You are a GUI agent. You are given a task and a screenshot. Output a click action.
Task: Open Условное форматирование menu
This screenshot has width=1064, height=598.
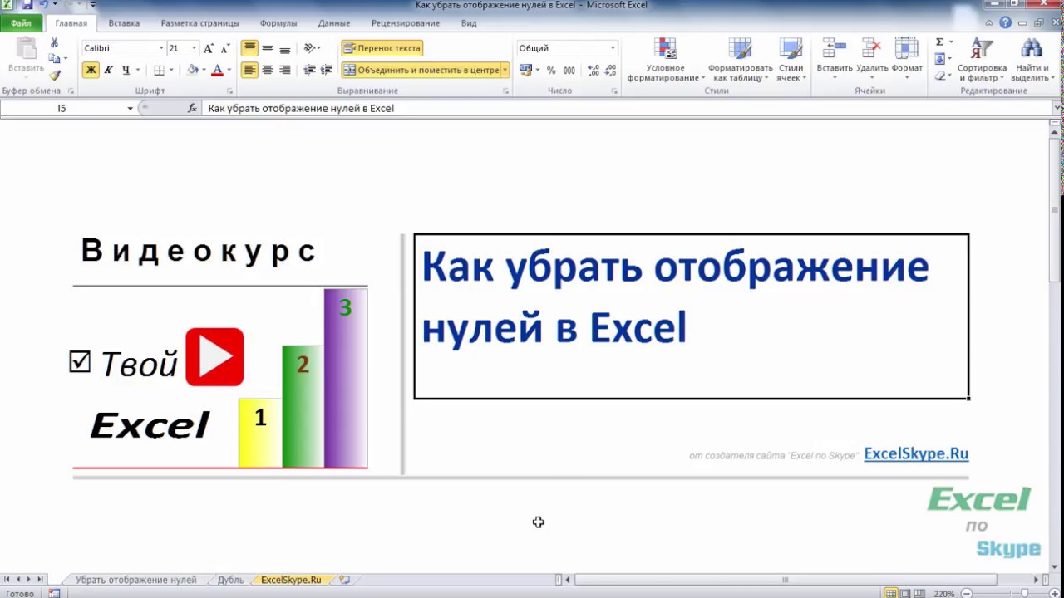(x=666, y=60)
